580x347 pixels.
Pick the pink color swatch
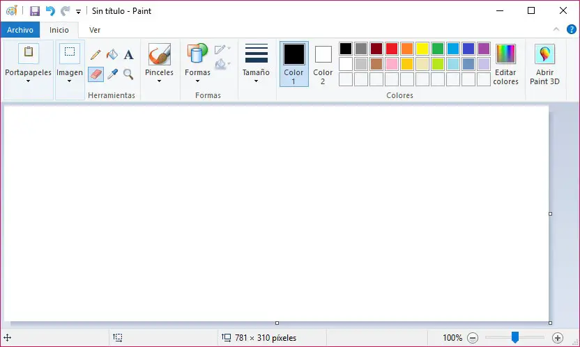point(391,64)
